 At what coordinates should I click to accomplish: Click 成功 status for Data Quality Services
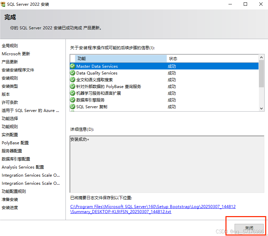pyautogui.click(x=171, y=73)
